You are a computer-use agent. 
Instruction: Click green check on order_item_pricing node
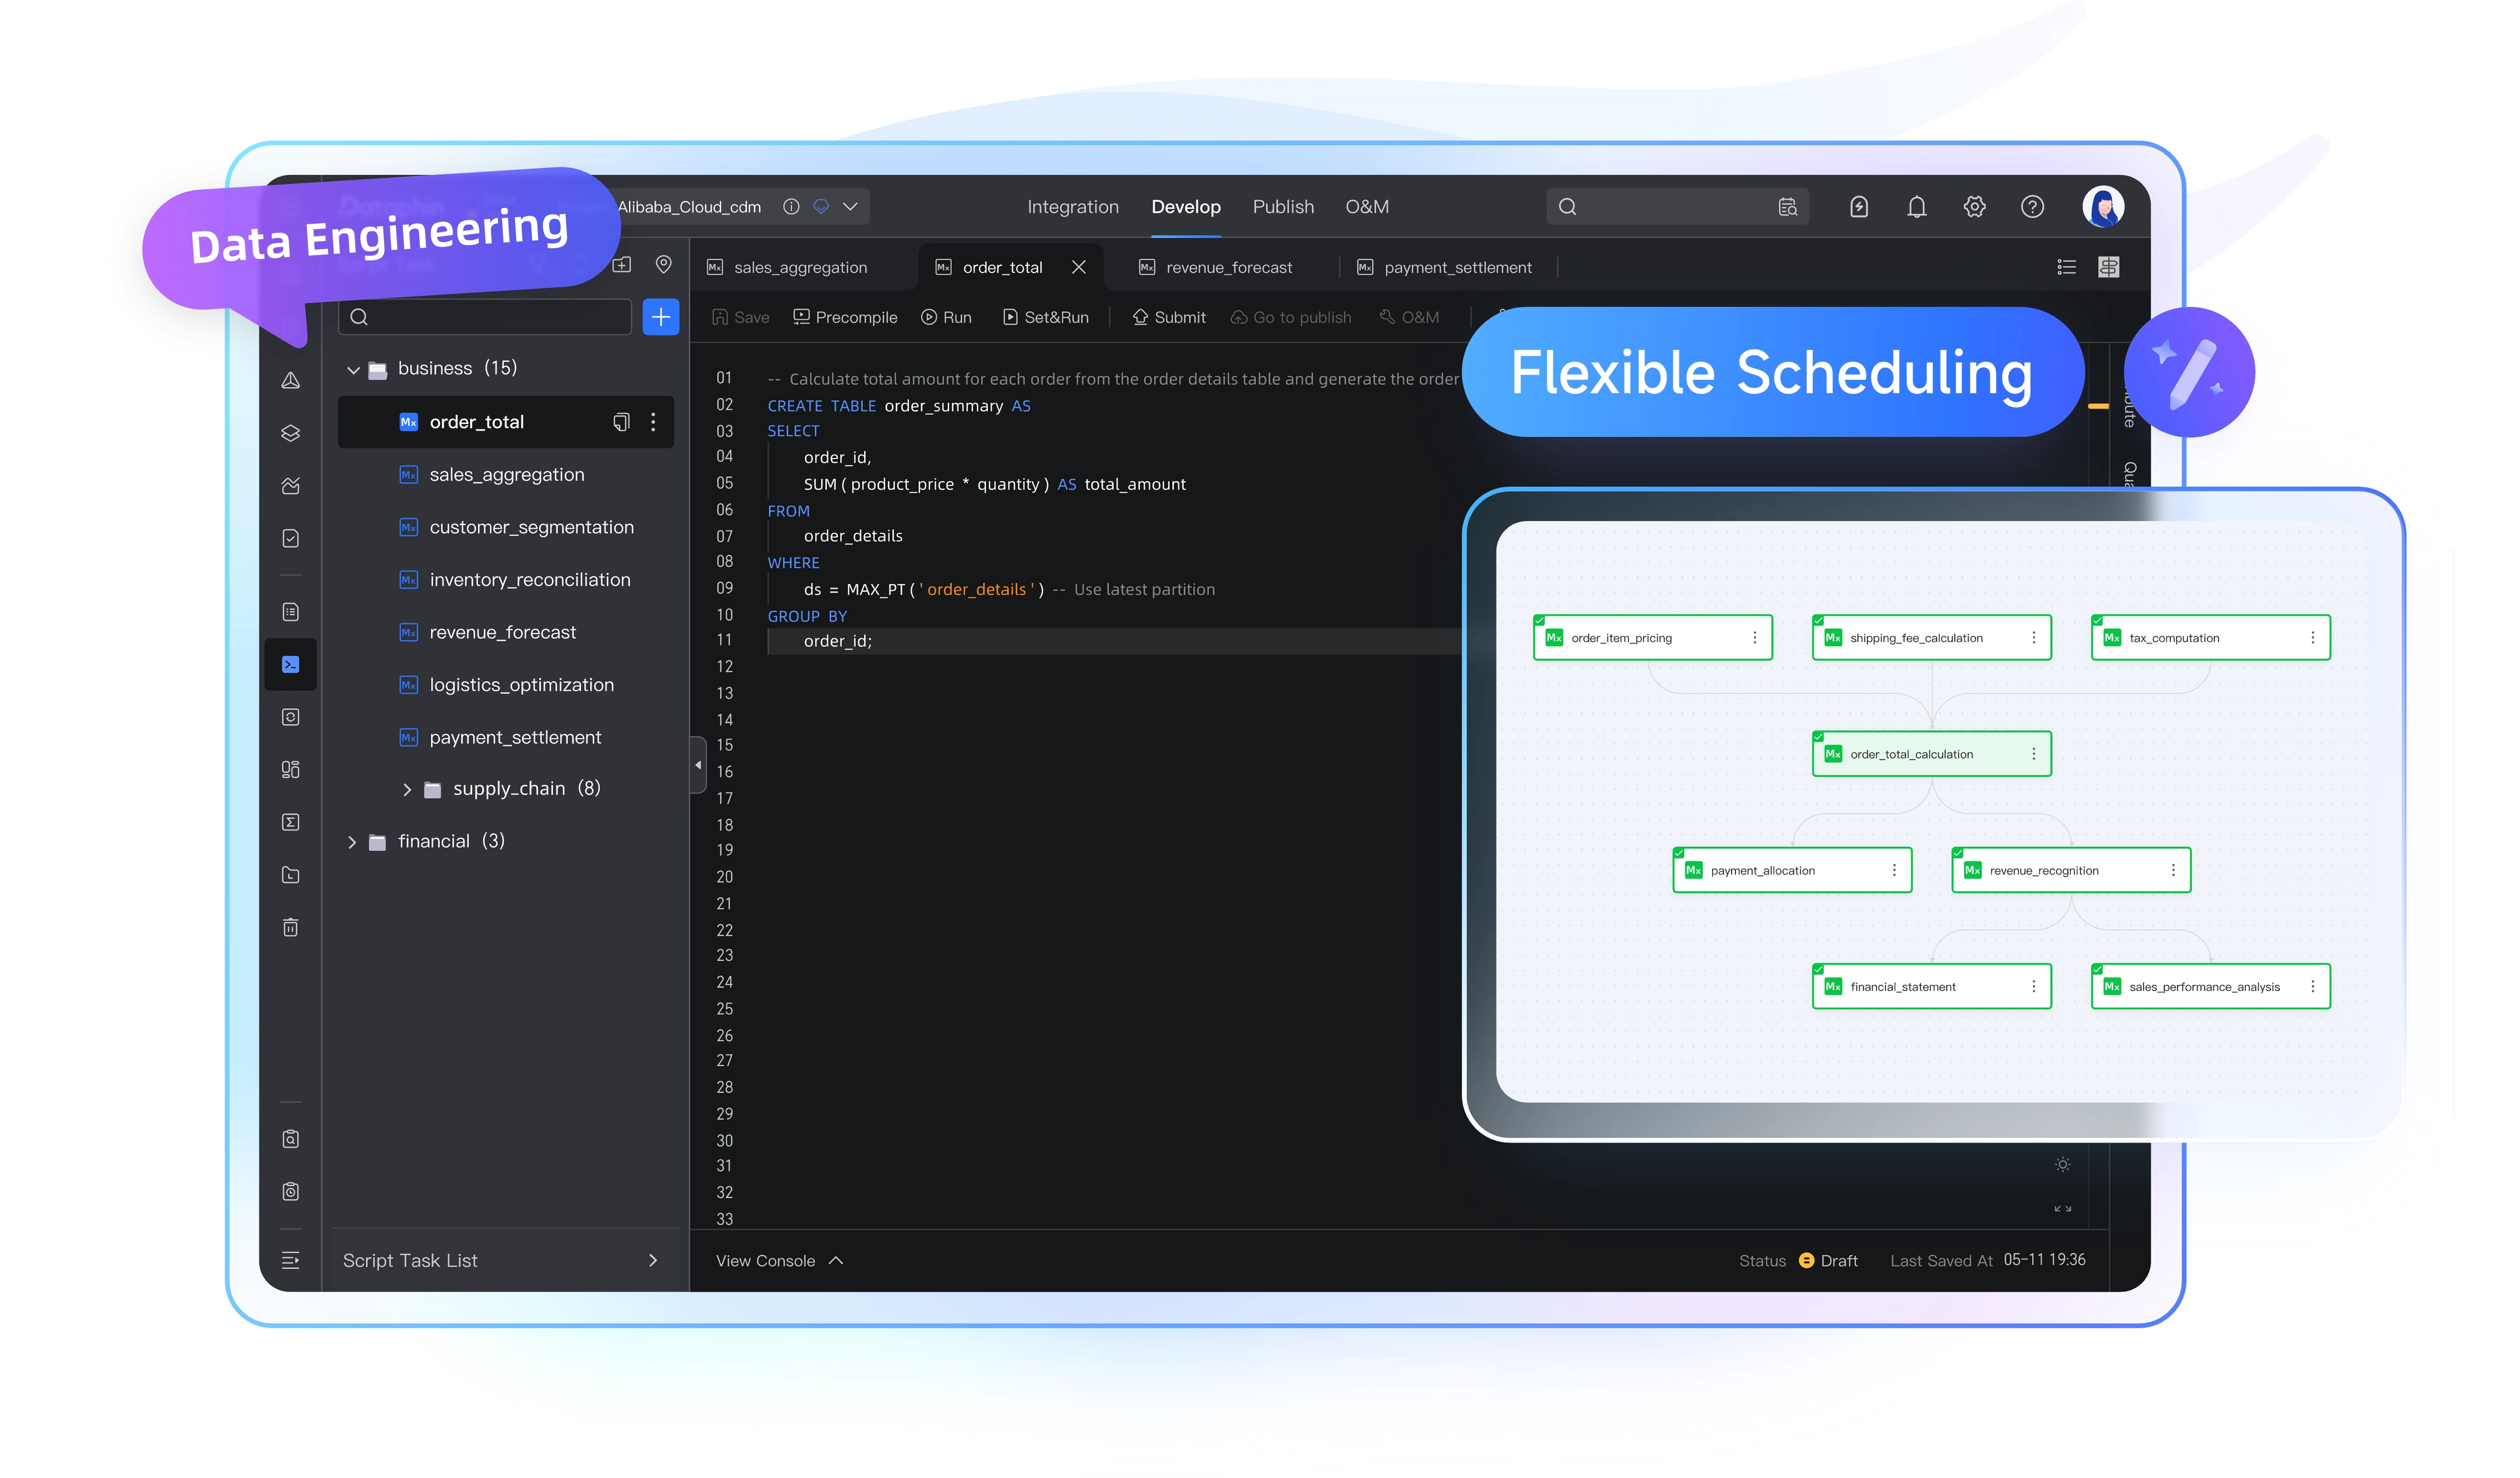[1539, 620]
